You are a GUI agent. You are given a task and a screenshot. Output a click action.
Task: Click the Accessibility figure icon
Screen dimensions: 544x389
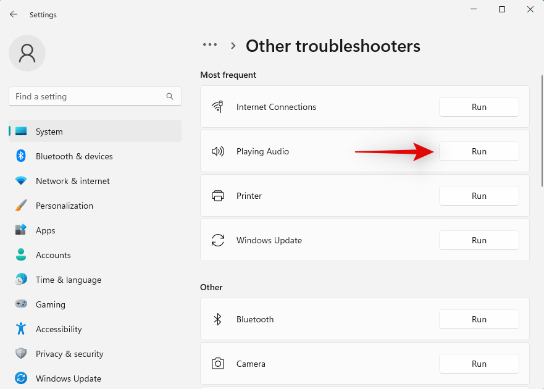coord(21,328)
